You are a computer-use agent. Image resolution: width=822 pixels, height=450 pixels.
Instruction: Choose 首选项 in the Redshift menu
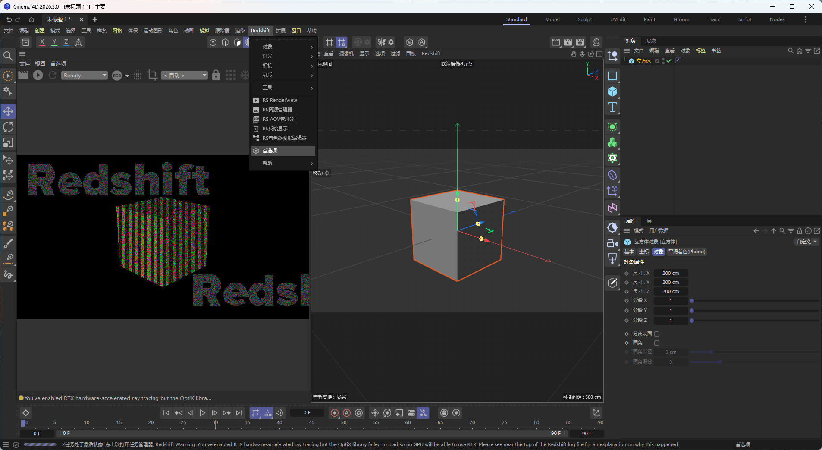(283, 151)
